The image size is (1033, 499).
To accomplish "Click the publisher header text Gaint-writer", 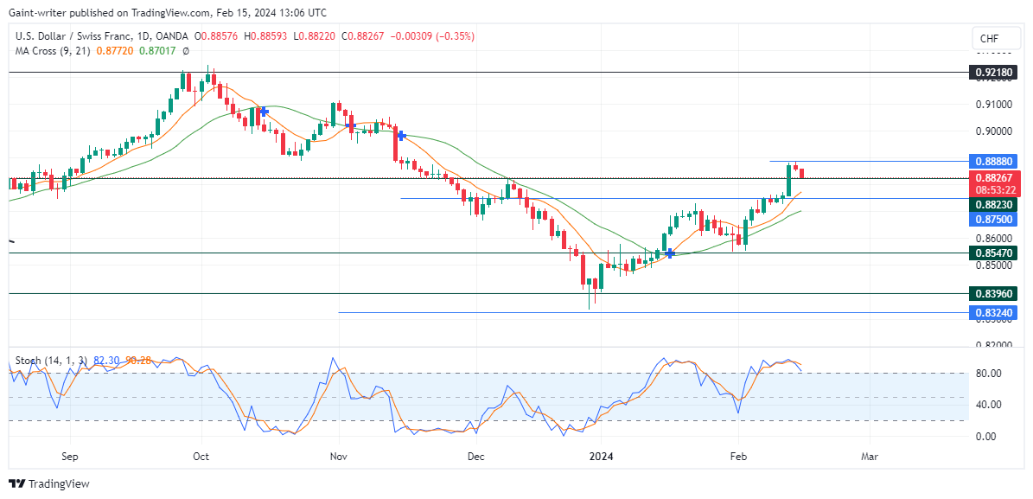I will pos(35,12).
